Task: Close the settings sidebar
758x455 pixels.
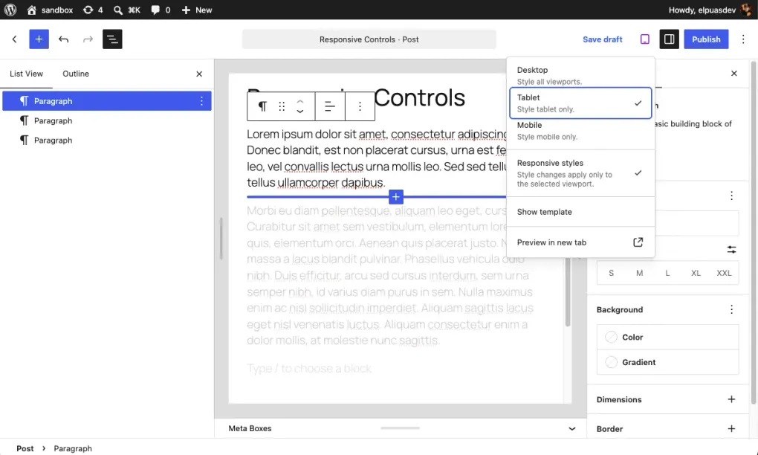Action: point(733,74)
